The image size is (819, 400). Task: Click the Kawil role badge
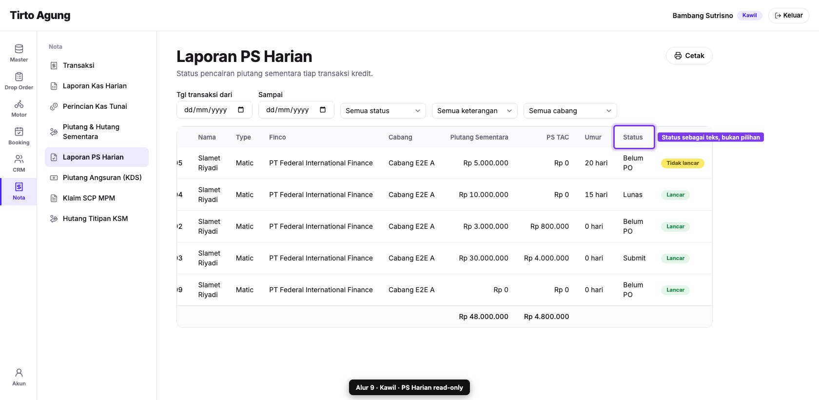point(750,15)
